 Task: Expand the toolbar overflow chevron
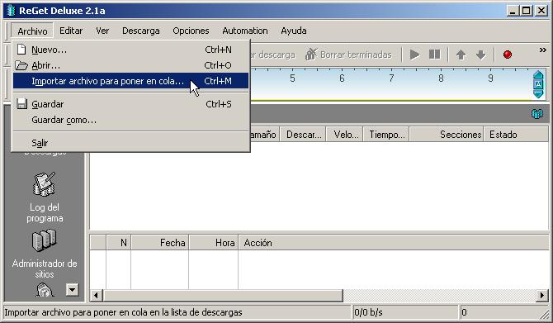[x=543, y=50]
